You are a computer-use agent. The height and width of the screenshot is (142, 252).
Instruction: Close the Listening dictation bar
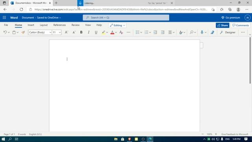click(172, 3)
